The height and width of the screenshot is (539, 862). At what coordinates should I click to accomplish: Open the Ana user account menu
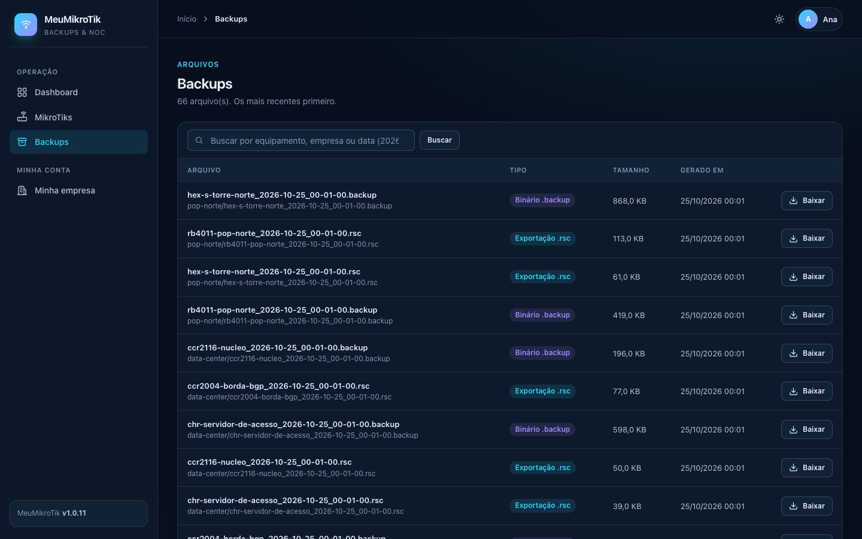point(819,19)
